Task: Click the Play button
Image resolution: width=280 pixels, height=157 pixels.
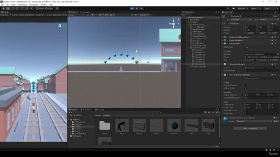Action: click(x=132, y=8)
